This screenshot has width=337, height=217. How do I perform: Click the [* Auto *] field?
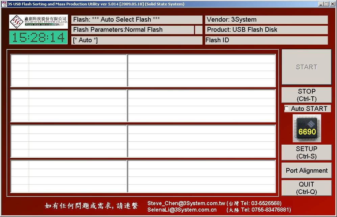(137, 40)
